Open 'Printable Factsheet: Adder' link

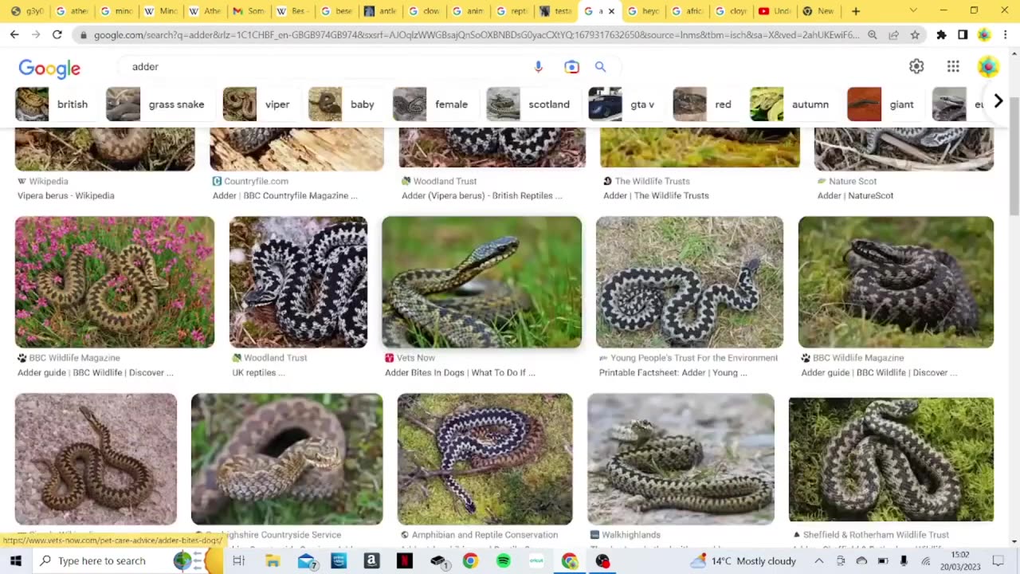pyautogui.click(x=673, y=372)
